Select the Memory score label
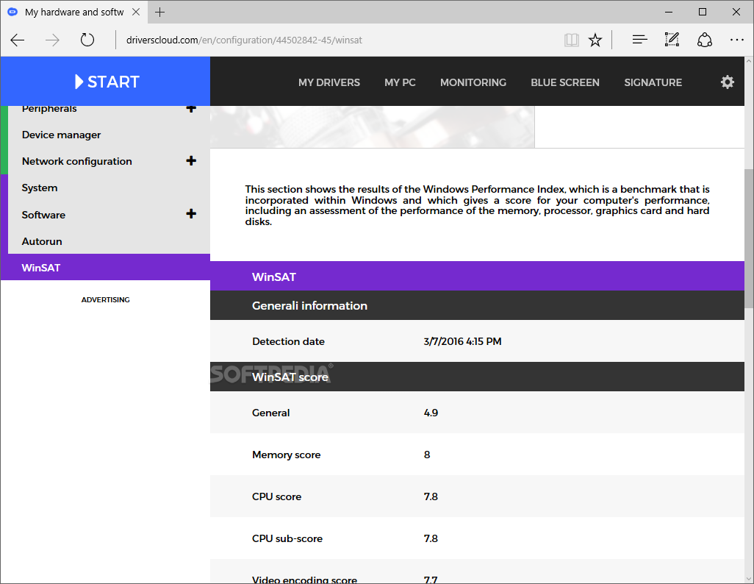This screenshot has height=584, width=754. click(x=286, y=455)
